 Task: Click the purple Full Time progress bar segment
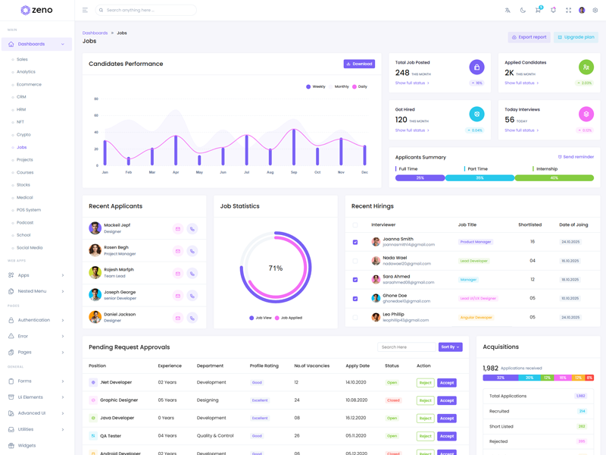pyautogui.click(x=420, y=178)
